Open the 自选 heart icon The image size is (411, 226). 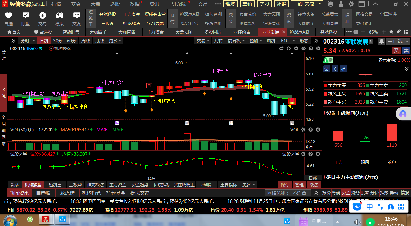point(8,15)
